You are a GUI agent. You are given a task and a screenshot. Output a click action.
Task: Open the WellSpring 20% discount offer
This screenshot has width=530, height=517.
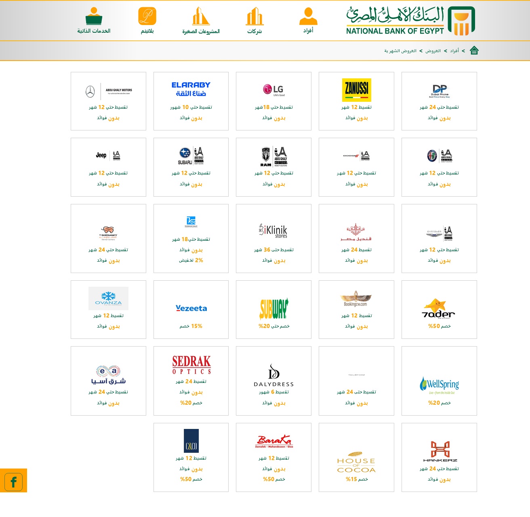click(439, 381)
